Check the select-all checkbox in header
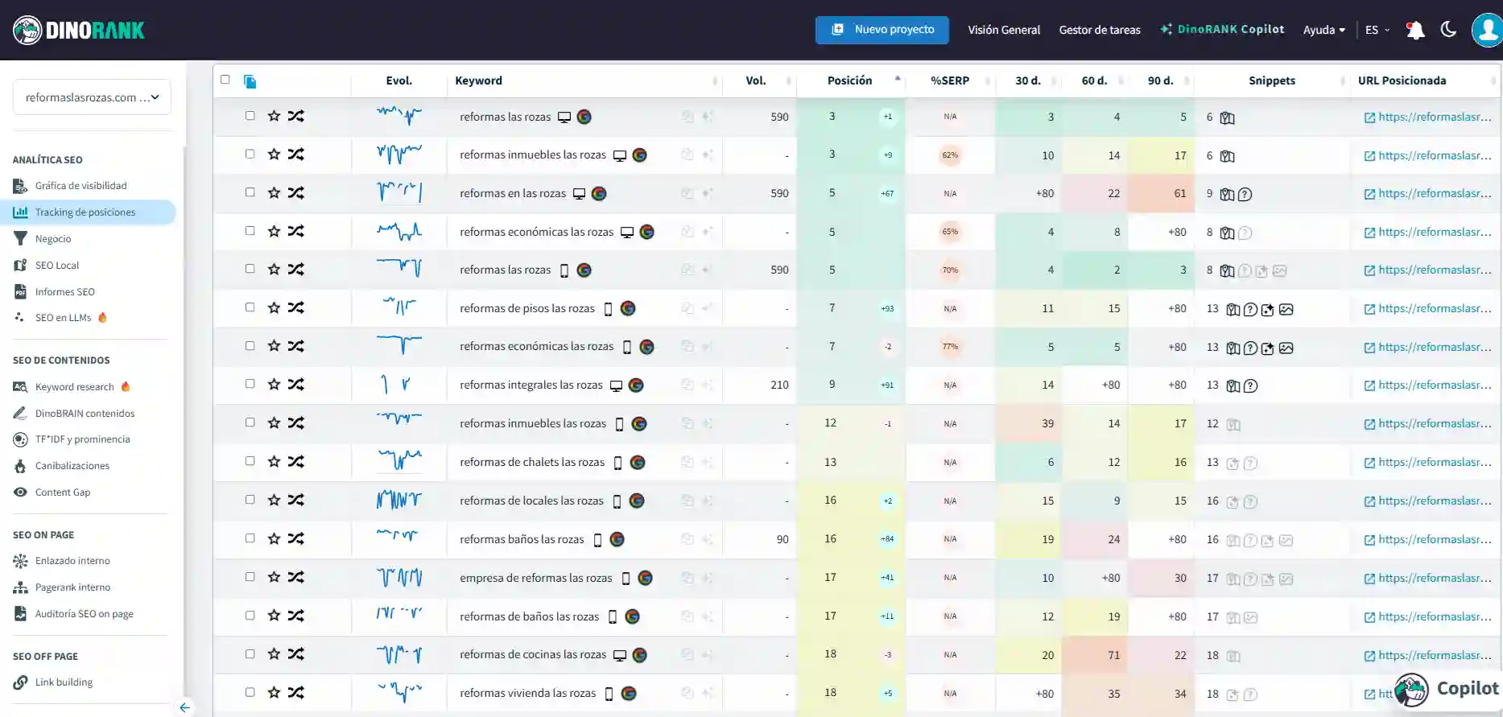Screen dimensions: 1503x717 click(225, 80)
